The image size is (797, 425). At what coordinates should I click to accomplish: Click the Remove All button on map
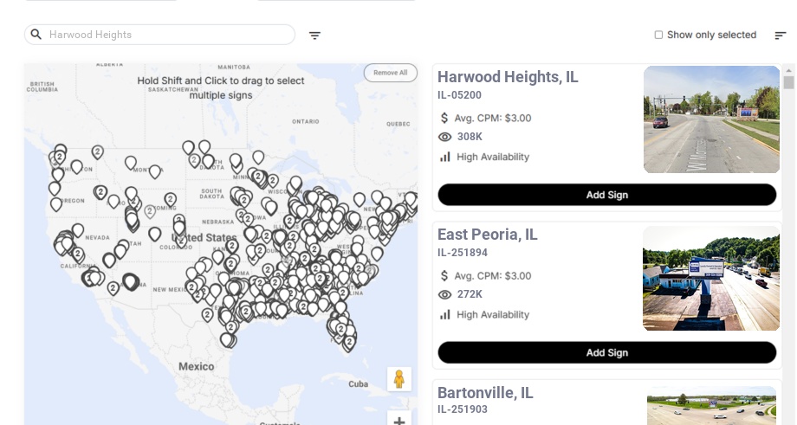[x=390, y=73]
